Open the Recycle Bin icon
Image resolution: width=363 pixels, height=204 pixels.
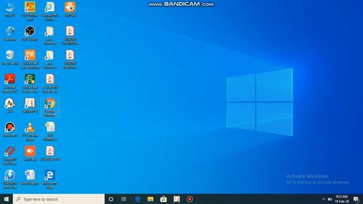pyautogui.click(x=10, y=57)
